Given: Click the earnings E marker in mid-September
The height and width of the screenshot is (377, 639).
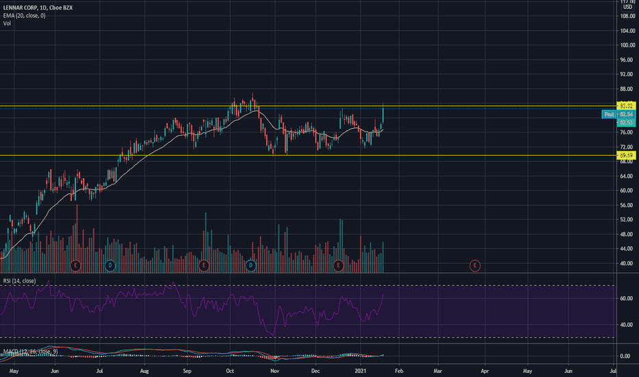Looking at the screenshot, I should click(204, 266).
